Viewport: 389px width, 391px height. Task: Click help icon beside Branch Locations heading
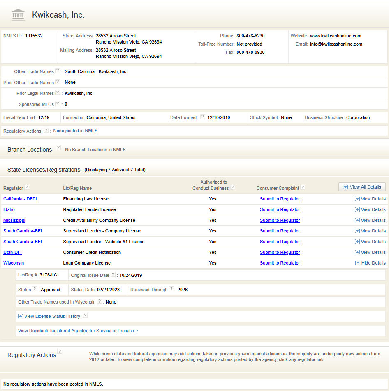58,148
